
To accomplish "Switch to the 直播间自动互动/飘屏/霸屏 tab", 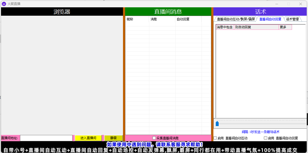I will click(235, 19).
